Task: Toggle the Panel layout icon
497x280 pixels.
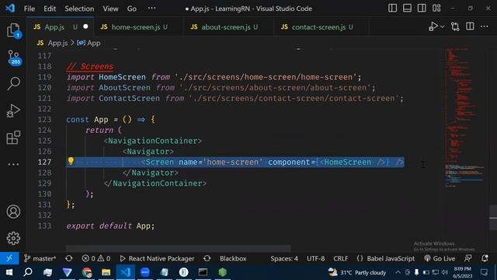Action: coord(407,9)
